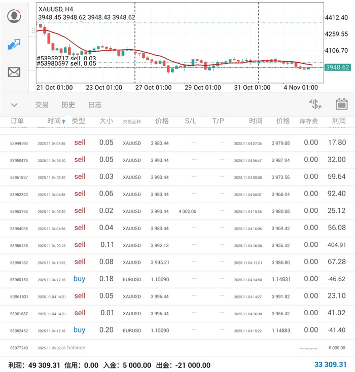
Task: Click the current price label 3948.62
Action: (x=337, y=67)
